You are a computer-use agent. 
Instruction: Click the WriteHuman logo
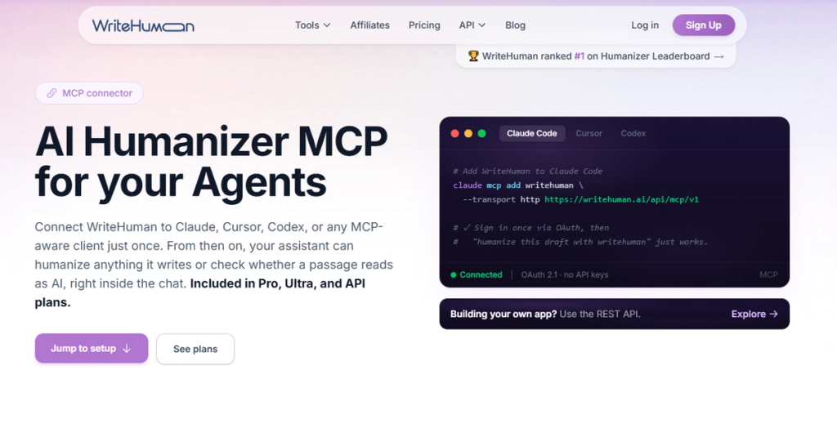pos(143,25)
